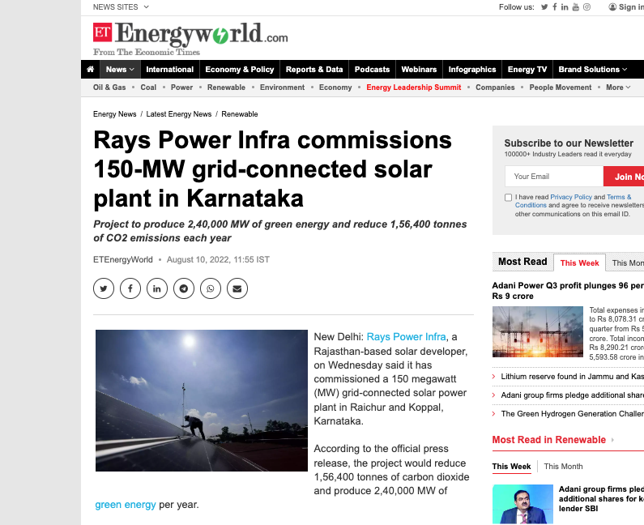Share article via Telegram icon
The image size is (644, 525).
(184, 288)
